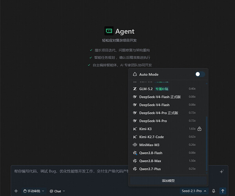Toggle the Auto Mode switch

pos(200,74)
